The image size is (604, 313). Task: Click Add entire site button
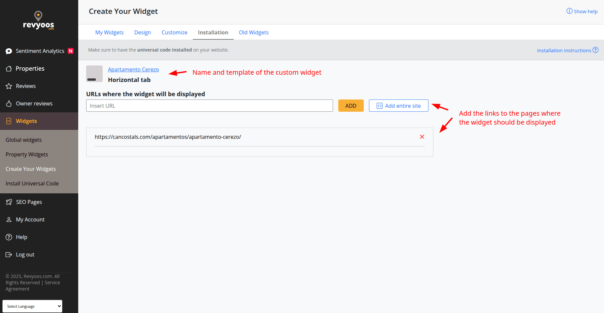(399, 106)
